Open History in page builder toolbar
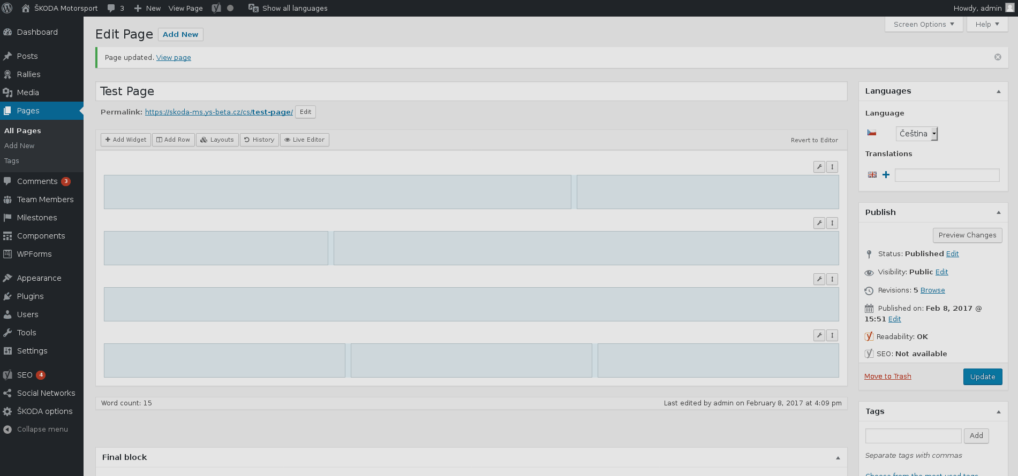This screenshot has height=476, width=1018. coord(259,140)
